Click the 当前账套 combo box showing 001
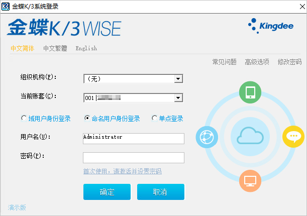Screen dimensions: 307x216 pos(133,98)
